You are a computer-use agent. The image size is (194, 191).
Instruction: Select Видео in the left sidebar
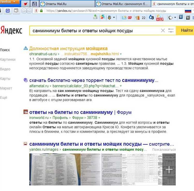pos(5,69)
